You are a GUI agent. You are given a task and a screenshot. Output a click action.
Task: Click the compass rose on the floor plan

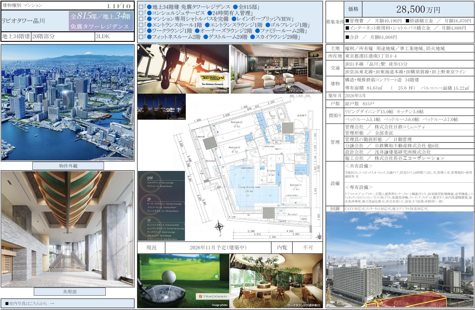coord(219,227)
